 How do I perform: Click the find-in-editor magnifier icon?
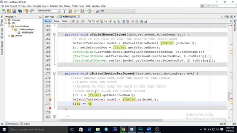pos(90,21)
